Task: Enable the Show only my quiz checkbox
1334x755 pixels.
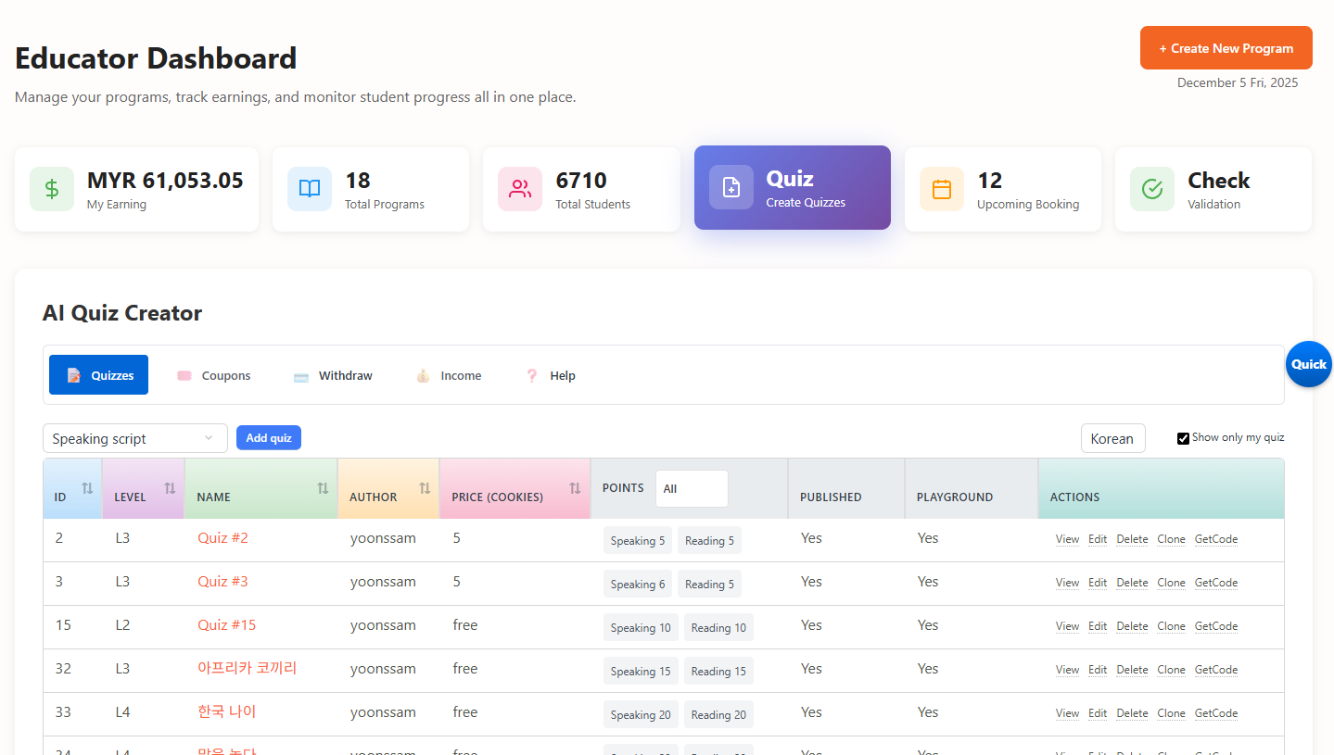Action: 1183,437
